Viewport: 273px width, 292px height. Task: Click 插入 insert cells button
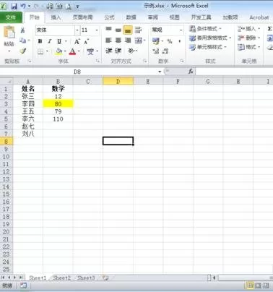(x=248, y=29)
